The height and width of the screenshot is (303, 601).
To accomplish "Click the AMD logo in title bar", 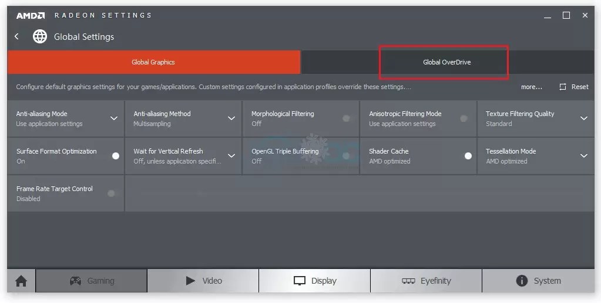I will click(31, 16).
